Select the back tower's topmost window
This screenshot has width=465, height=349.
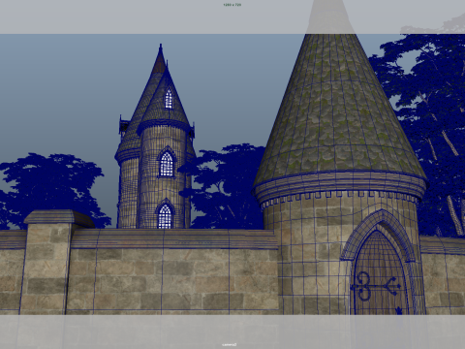tap(169, 99)
